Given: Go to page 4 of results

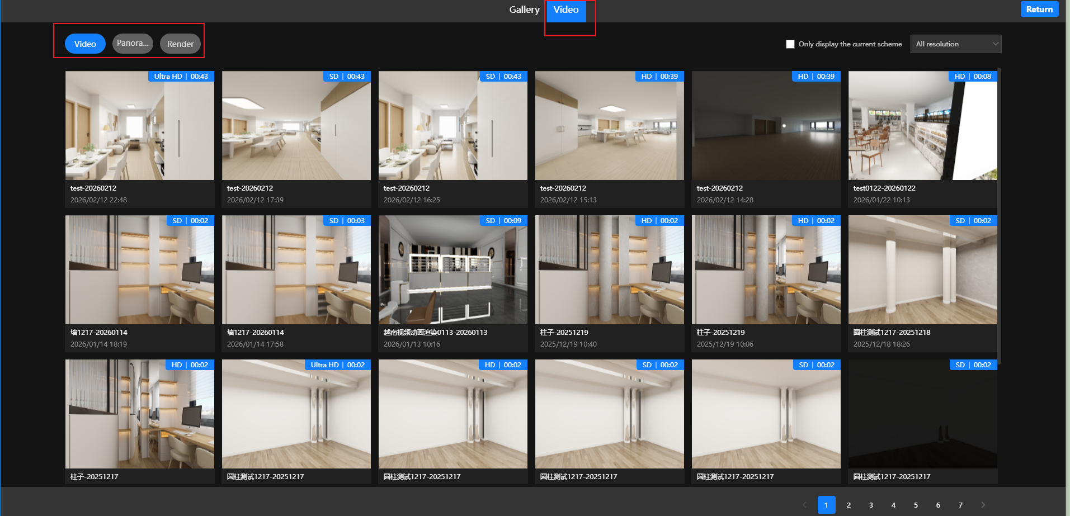Looking at the screenshot, I should tap(893, 505).
